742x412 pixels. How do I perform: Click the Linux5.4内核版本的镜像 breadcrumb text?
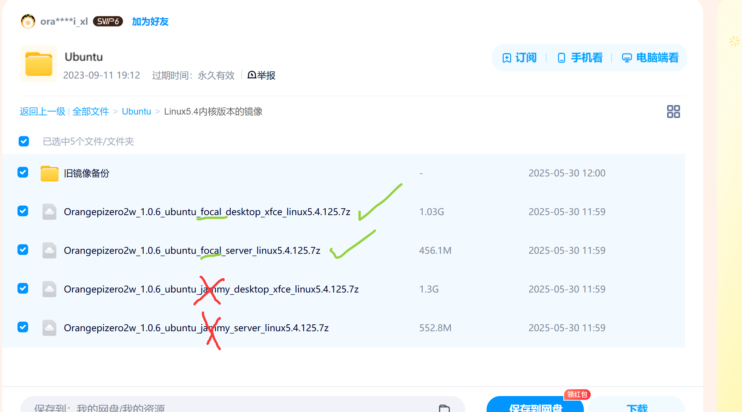(213, 112)
